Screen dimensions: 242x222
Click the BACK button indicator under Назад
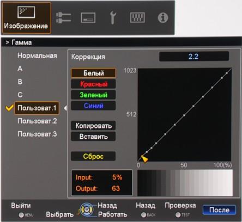pos(143,215)
